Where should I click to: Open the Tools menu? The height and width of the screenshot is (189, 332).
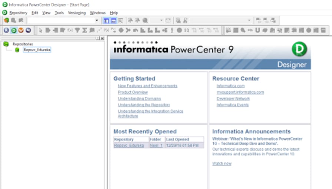click(x=59, y=13)
